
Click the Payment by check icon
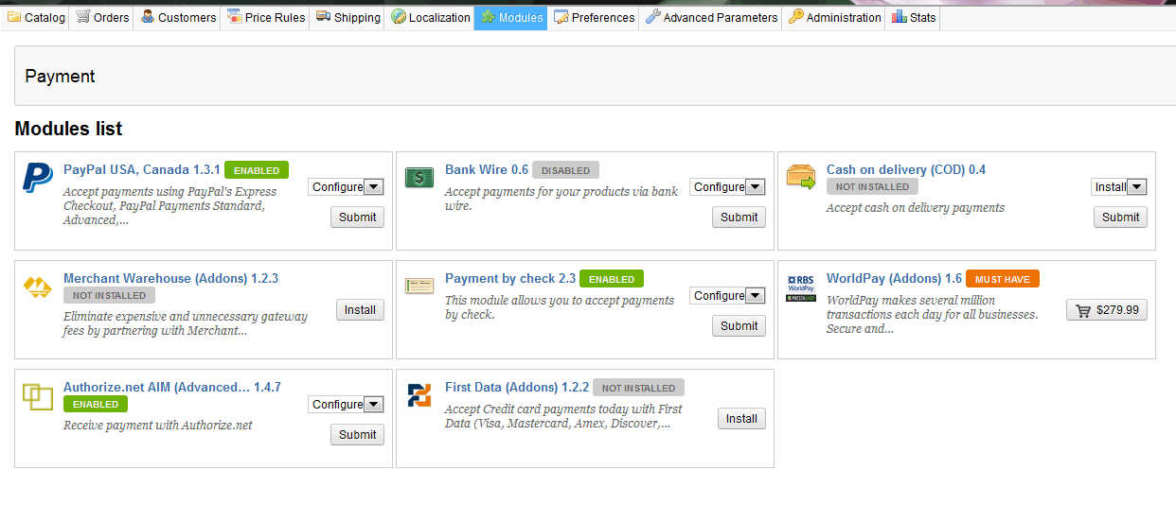click(x=419, y=285)
